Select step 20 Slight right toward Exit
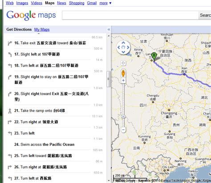Image resolution: width=211 pixels, height=183 pixels. coord(52,96)
